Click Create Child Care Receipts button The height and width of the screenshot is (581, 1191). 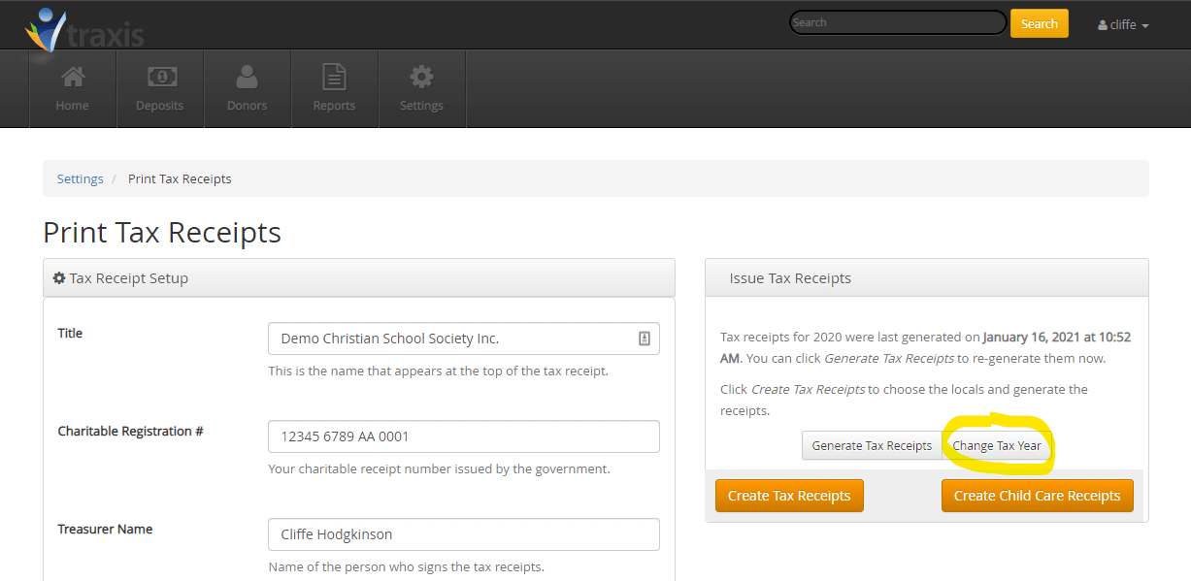1037,496
